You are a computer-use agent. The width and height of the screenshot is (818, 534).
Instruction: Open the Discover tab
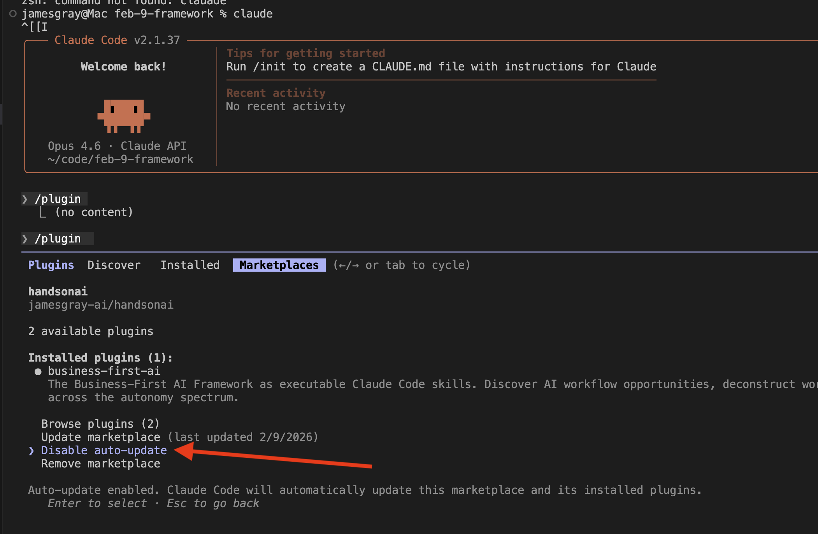tap(114, 265)
